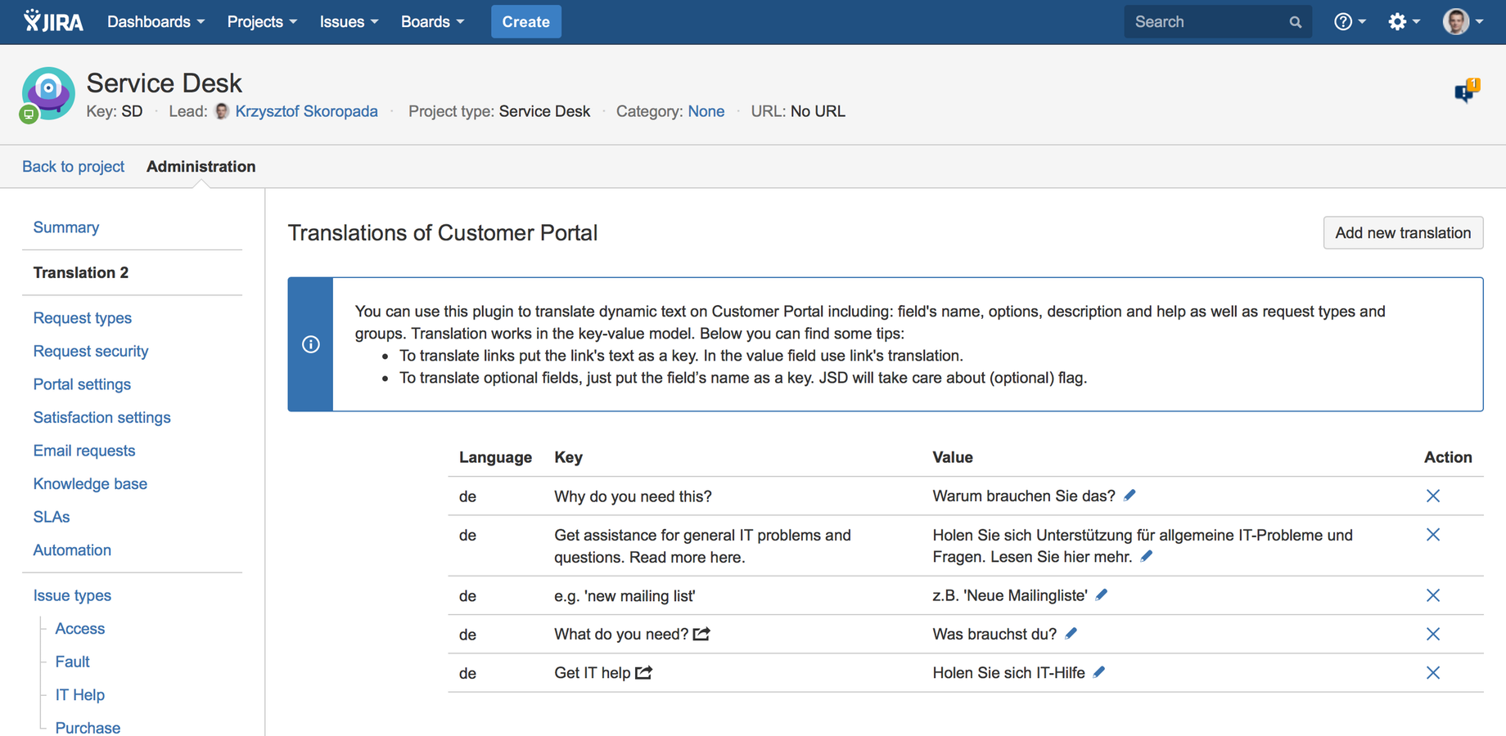
Task: Open Satisfaction settings
Action: coord(102,417)
